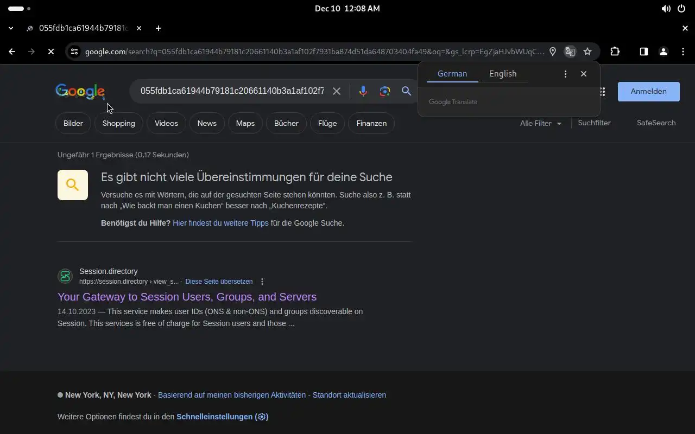Open Suchfilter options
The image size is (695, 434).
pyautogui.click(x=594, y=123)
